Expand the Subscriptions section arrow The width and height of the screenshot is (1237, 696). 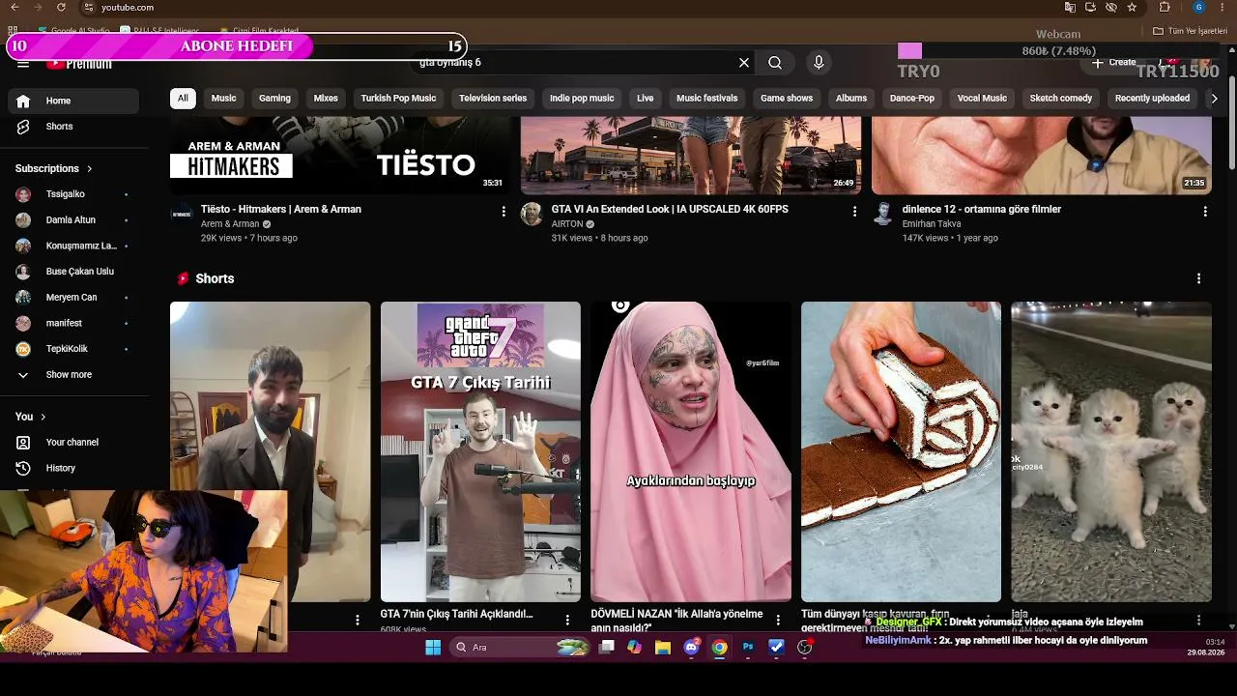pos(90,169)
